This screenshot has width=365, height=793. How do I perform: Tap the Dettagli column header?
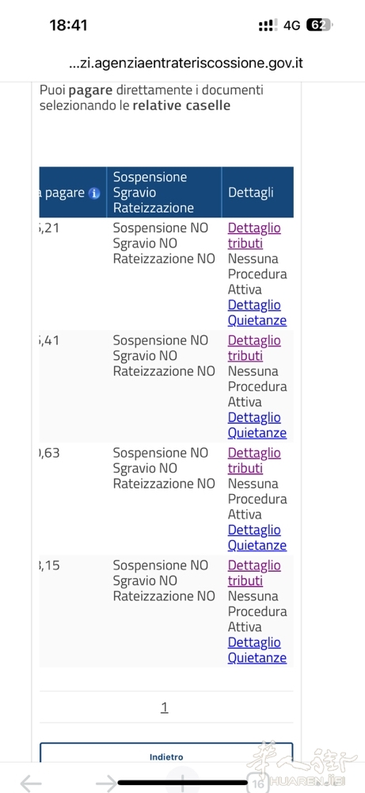click(257, 192)
